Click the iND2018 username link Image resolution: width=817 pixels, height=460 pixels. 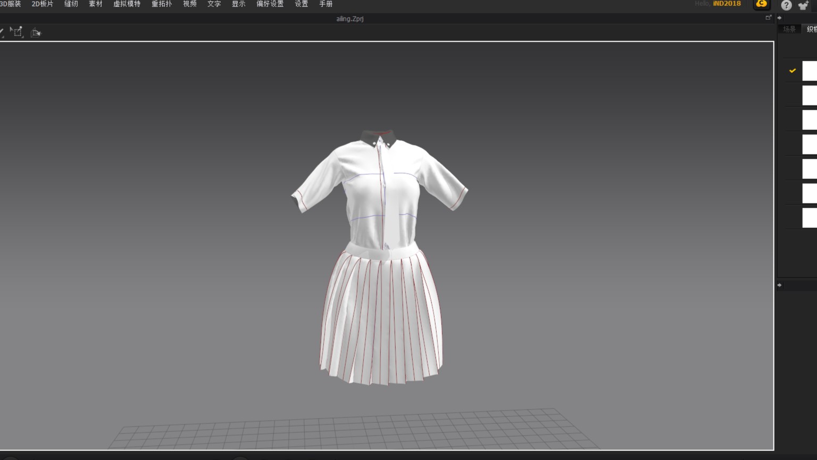(x=727, y=4)
